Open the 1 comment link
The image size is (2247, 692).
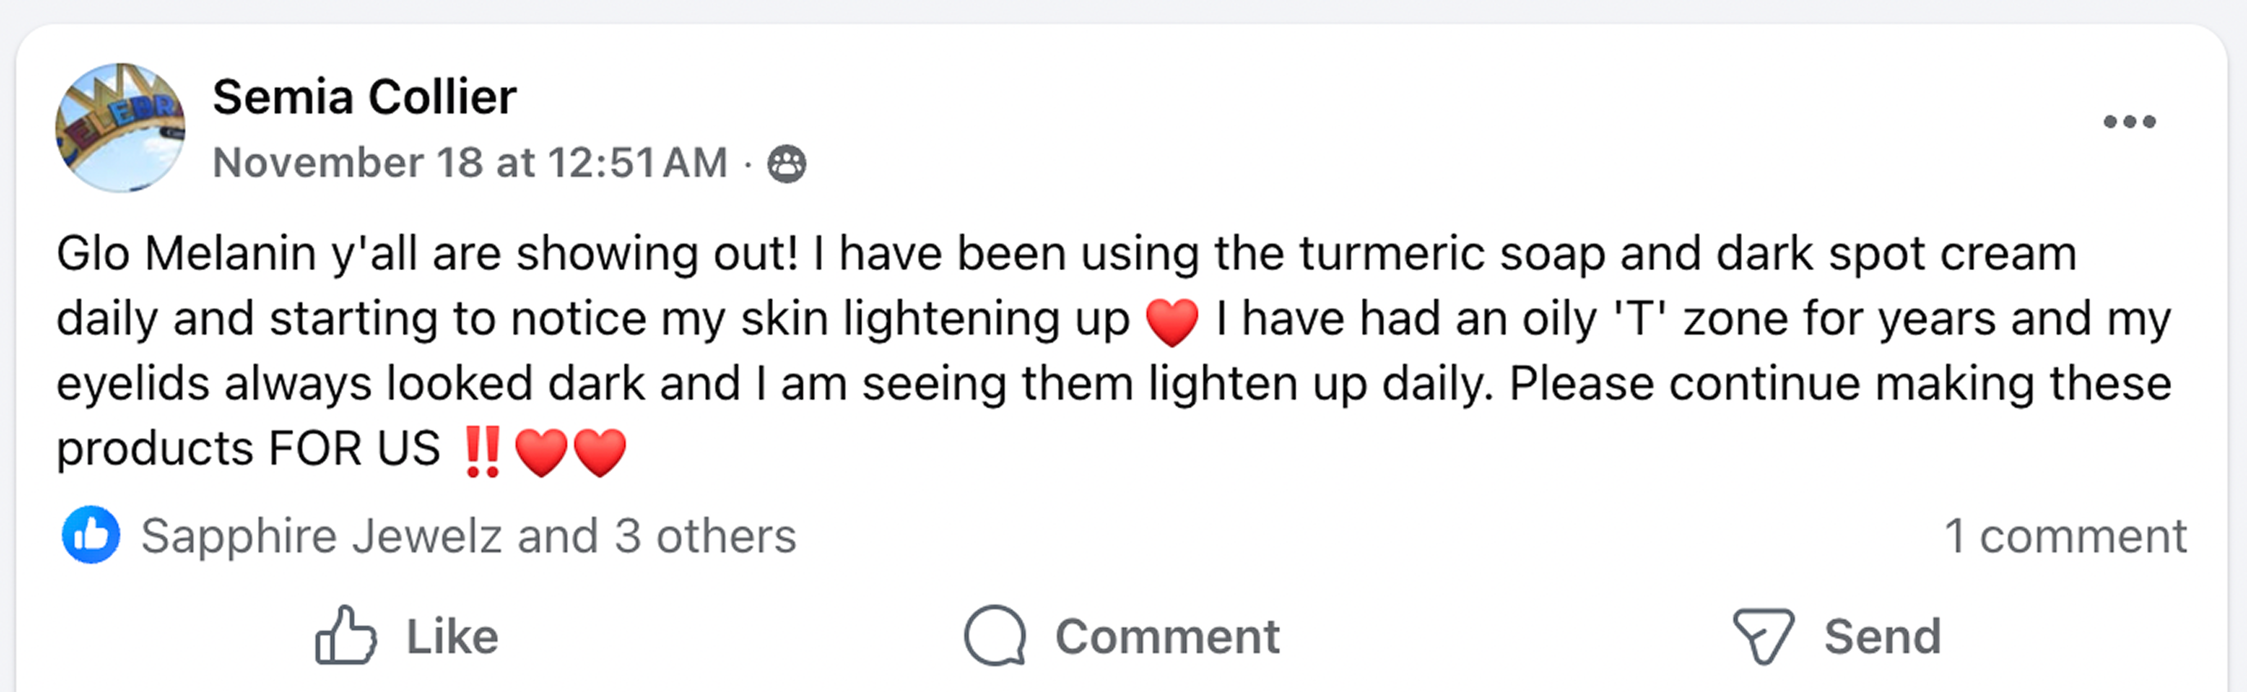tap(2064, 536)
